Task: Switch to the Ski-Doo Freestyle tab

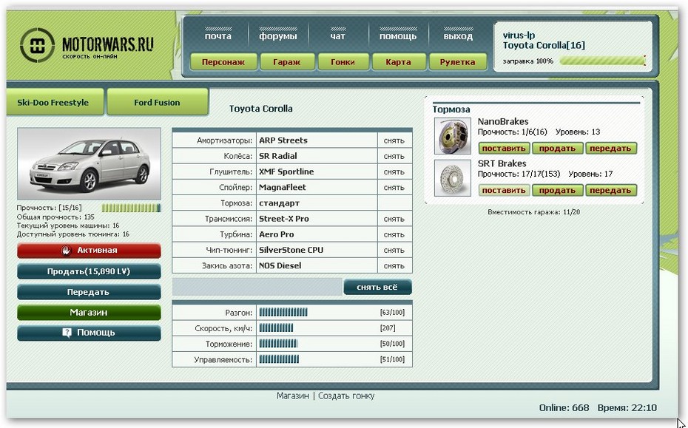Action: click(x=53, y=102)
